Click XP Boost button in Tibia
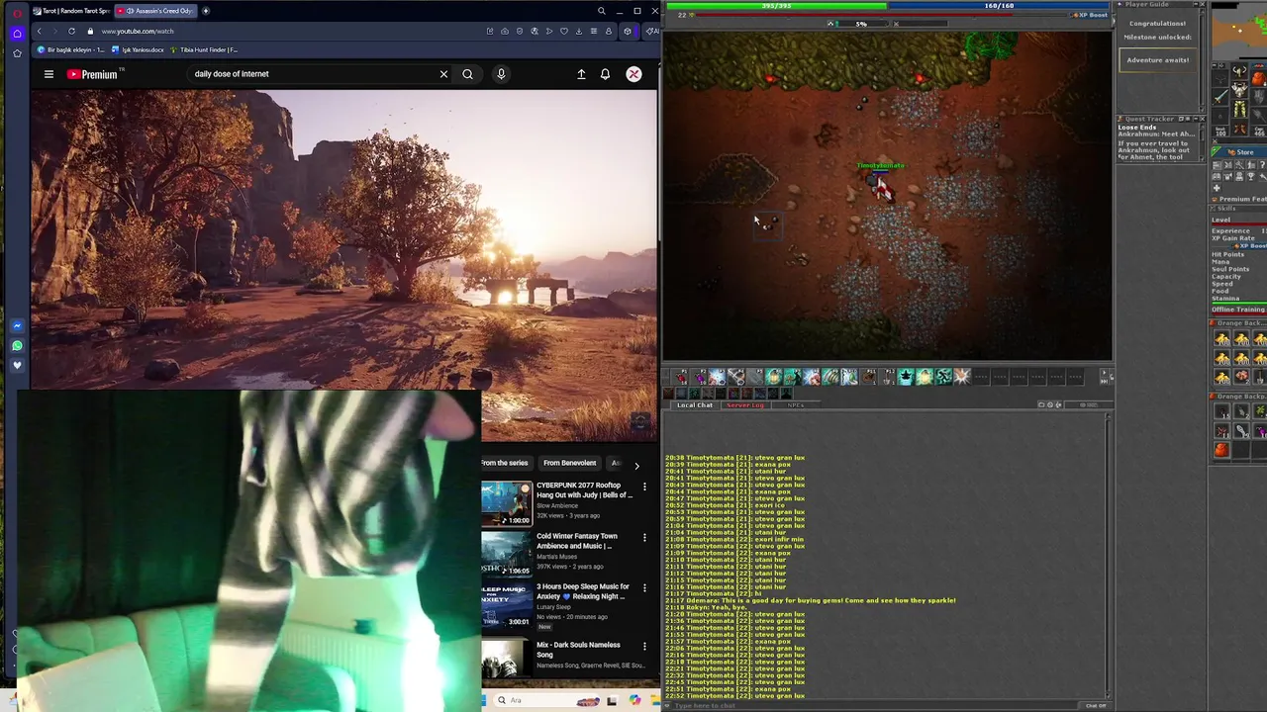 pyautogui.click(x=1090, y=15)
